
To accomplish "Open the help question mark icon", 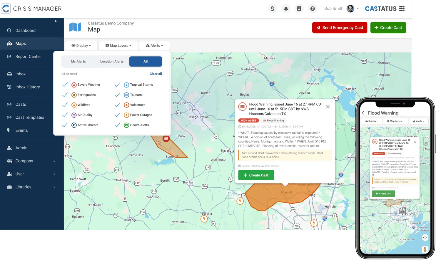I will (x=313, y=9).
